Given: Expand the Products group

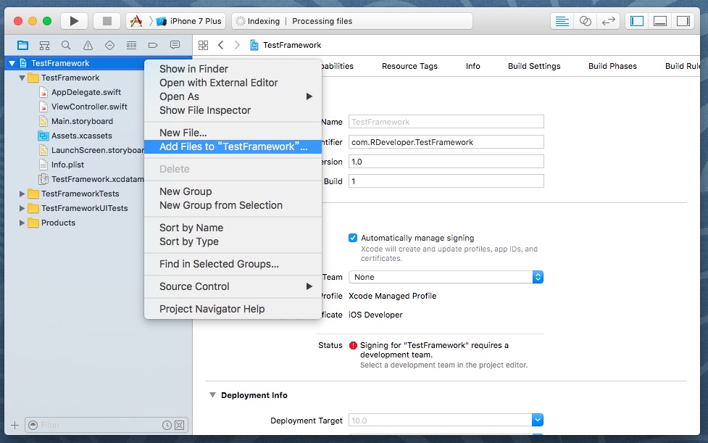Looking at the screenshot, I should point(22,223).
